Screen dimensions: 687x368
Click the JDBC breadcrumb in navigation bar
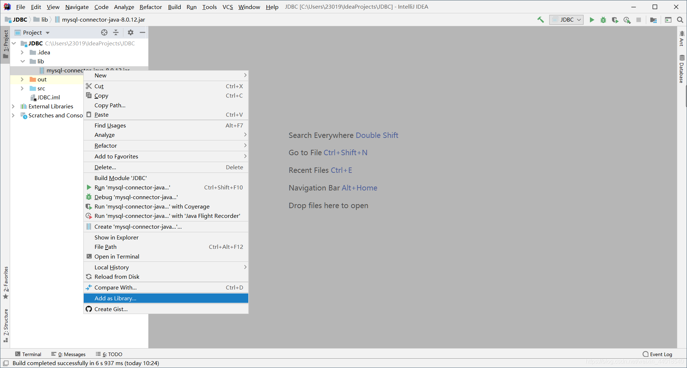[16, 19]
